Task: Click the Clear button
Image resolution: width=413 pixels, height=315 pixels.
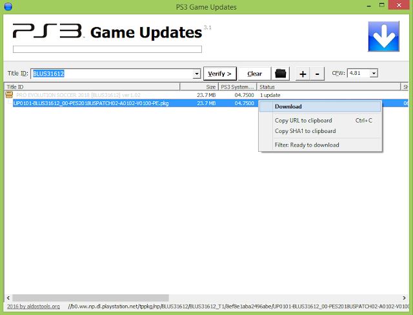Action: (254, 74)
